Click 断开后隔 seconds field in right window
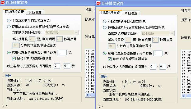The width and height of the screenshot is (191, 109). pos(155,40)
